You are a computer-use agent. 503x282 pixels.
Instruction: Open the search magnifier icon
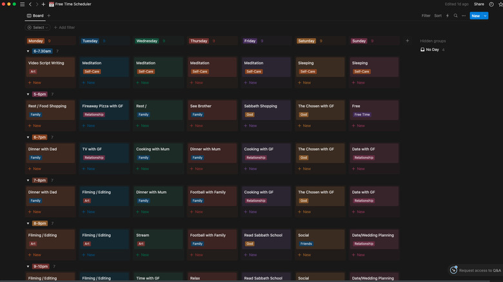(x=455, y=15)
